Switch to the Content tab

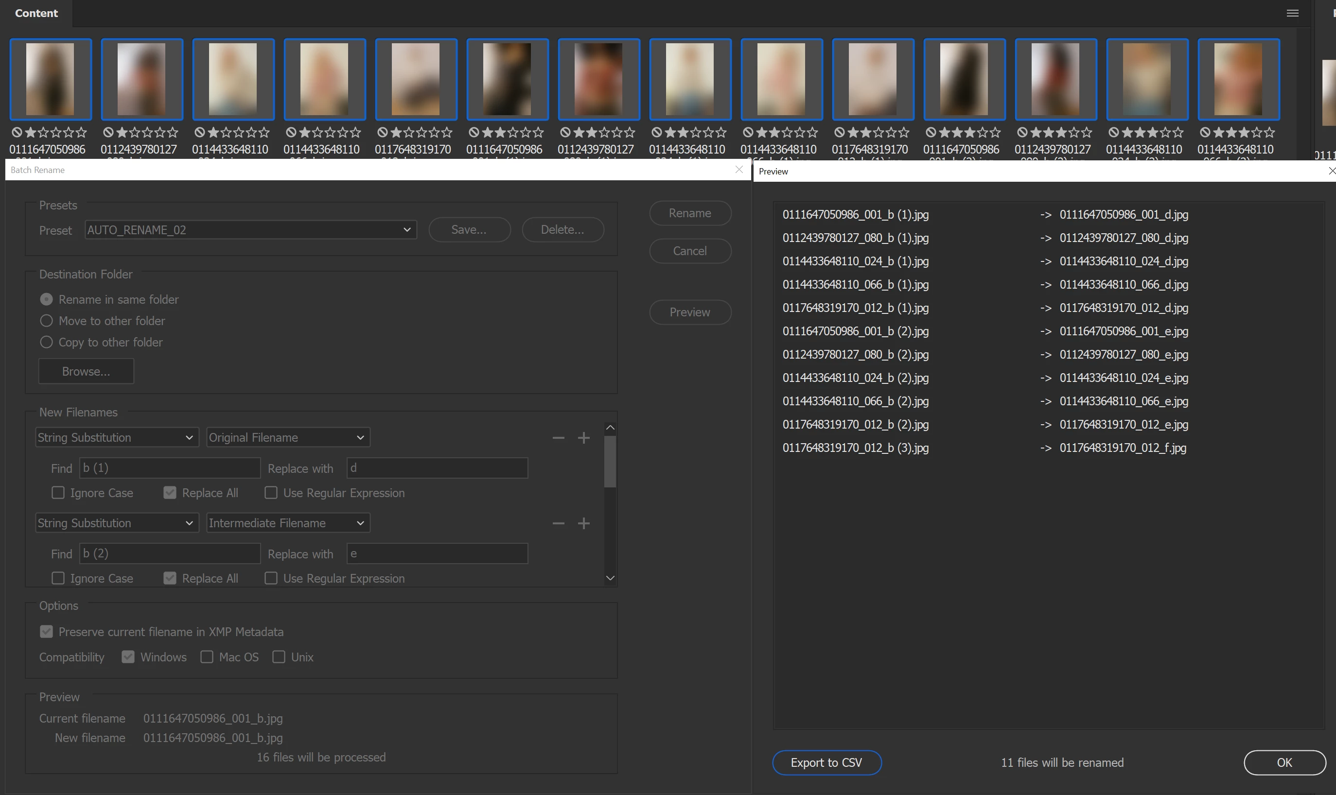(x=36, y=14)
